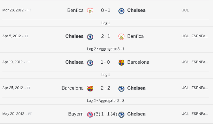Click Barcelona team name in Apr 19 match
The width and height of the screenshot is (213, 124).
point(138,62)
